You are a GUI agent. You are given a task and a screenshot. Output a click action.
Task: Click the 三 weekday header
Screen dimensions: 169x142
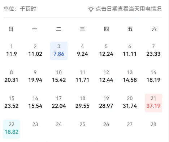pyautogui.click(x=82, y=29)
